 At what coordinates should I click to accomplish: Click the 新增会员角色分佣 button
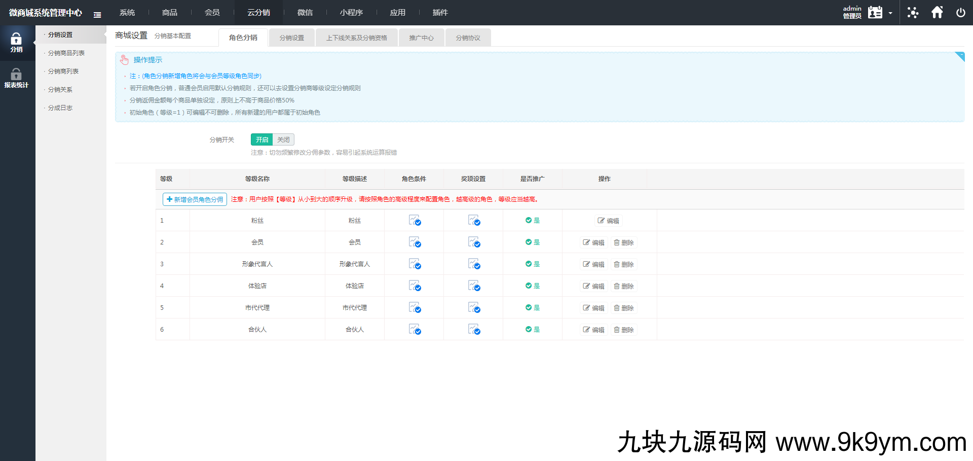(x=194, y=199)
